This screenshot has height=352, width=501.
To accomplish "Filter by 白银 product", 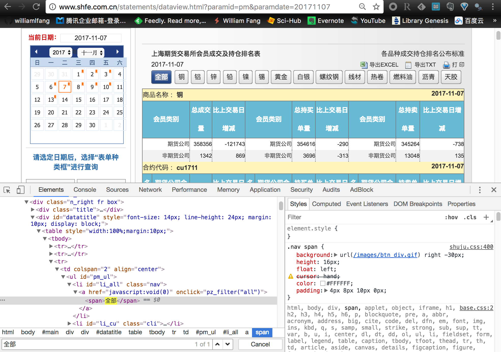I will [303, 77].
